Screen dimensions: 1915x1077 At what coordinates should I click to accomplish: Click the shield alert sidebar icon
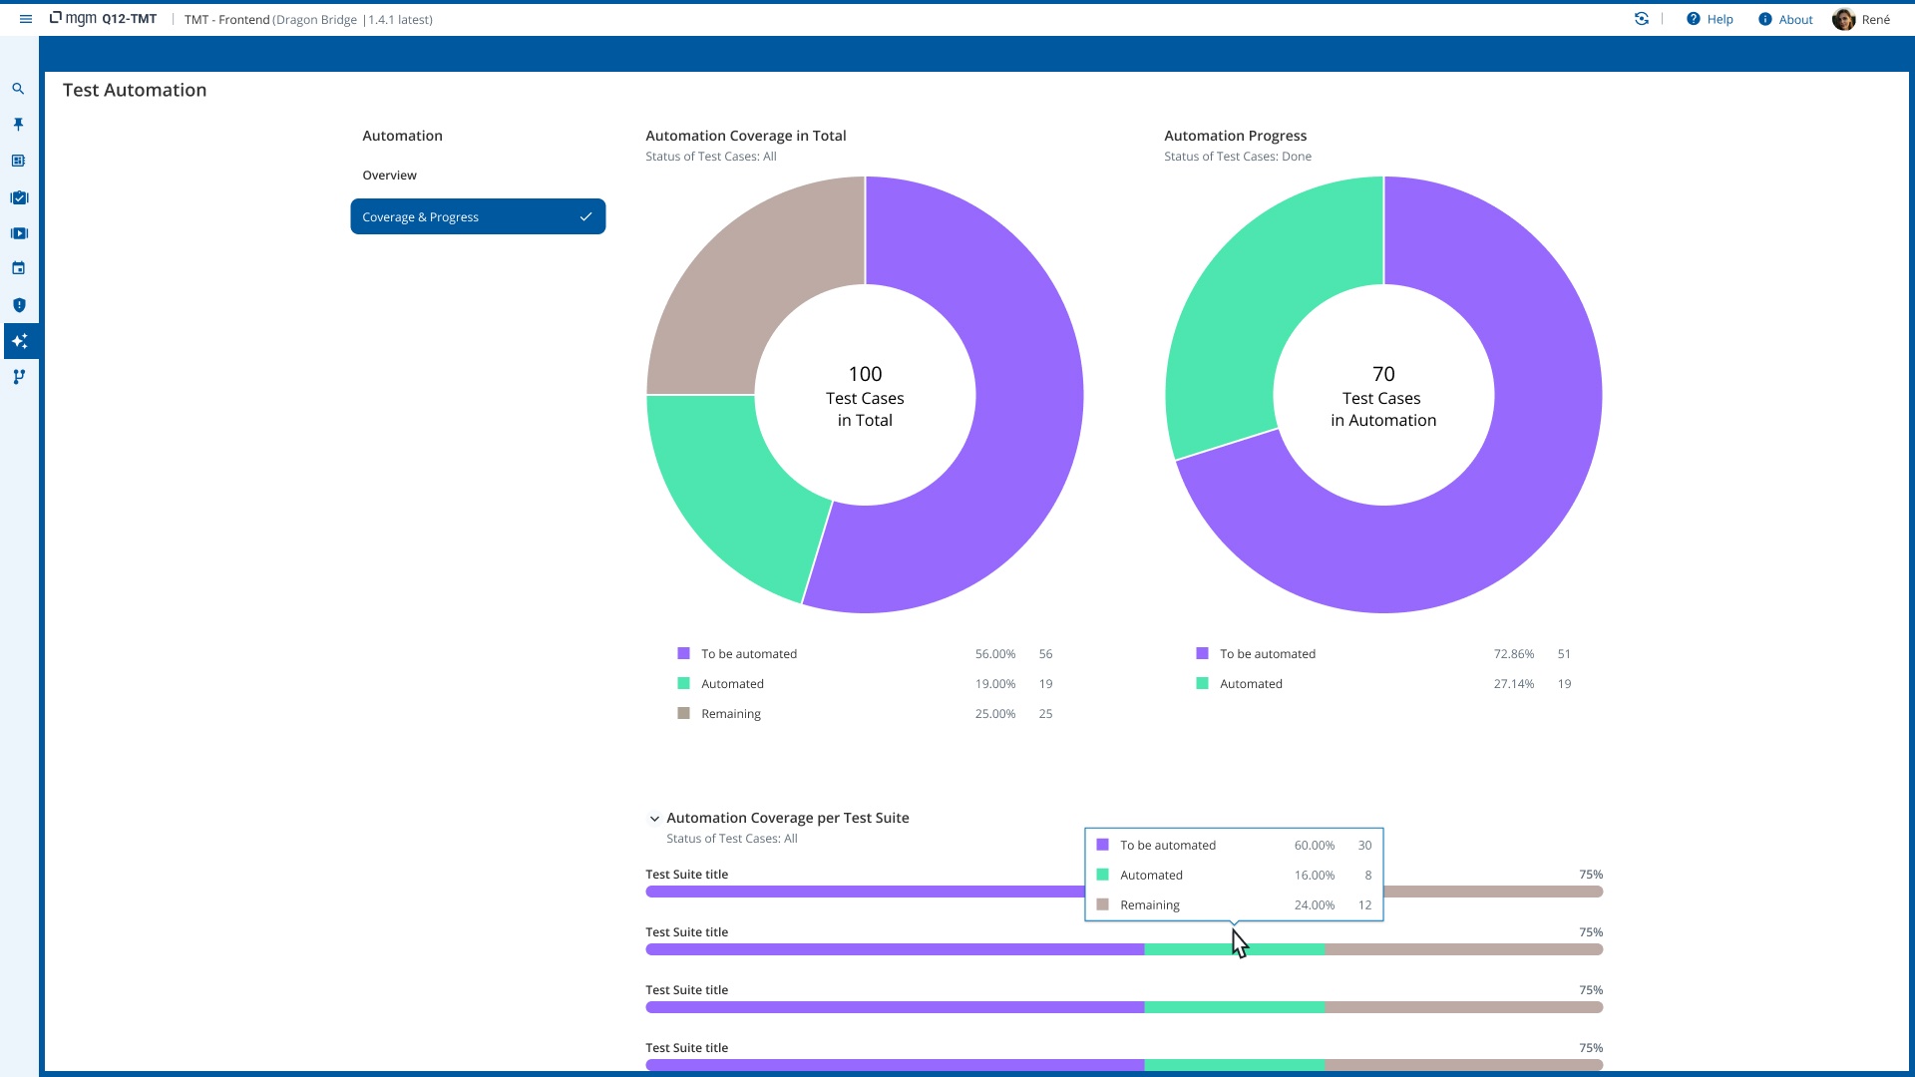tap(19, 305)
